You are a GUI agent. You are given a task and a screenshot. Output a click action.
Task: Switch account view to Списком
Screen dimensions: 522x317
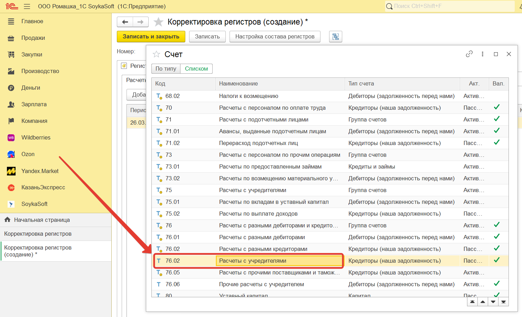196,69
